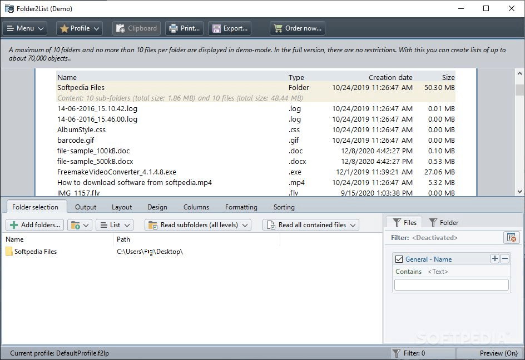Click the Contains condition label

[408, 271]
